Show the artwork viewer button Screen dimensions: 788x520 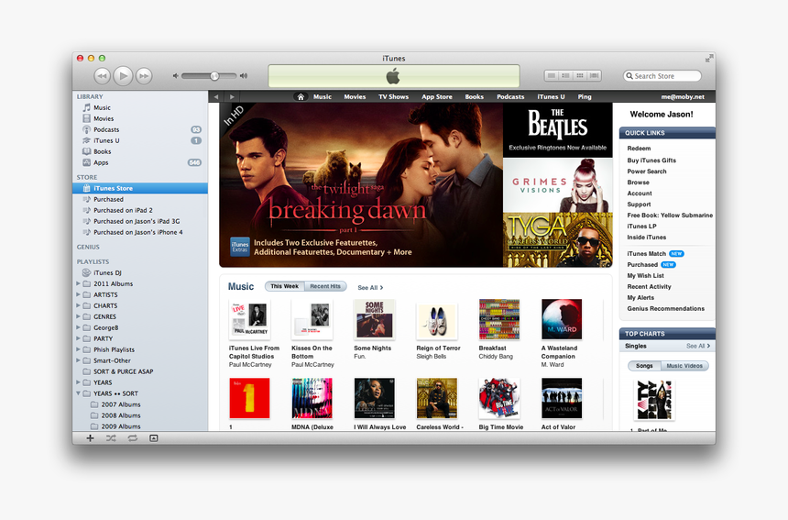[x=154, y=438]
